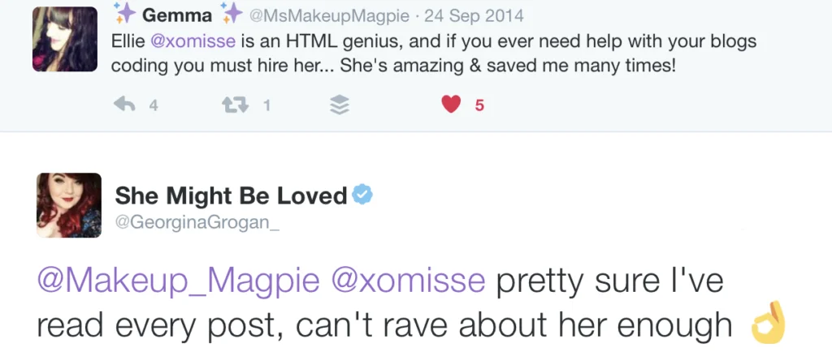This screenshot has height=356, width=832.
Task: Click the blue verified badge
Action: 362,195
